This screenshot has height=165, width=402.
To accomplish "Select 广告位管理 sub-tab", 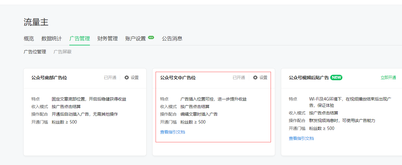I will (35, 52).
